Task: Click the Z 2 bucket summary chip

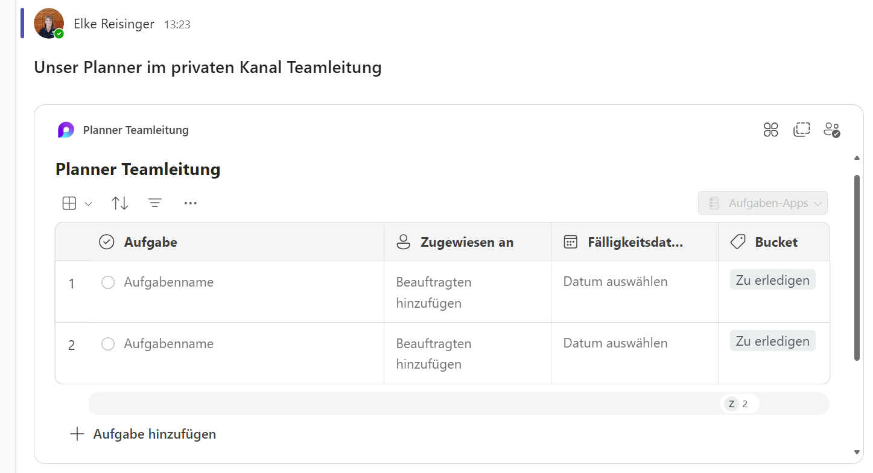Action: point(739,404)
